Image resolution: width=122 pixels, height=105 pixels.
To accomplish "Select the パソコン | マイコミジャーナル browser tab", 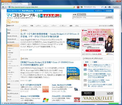I will pos(15,4).
